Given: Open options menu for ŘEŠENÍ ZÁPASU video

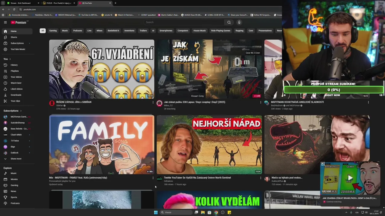Looking at the screenshot, I should point(153,102).
